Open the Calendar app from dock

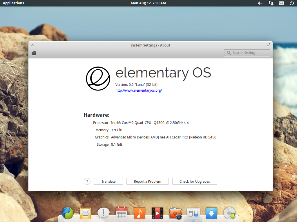click(x=122, y=213)
